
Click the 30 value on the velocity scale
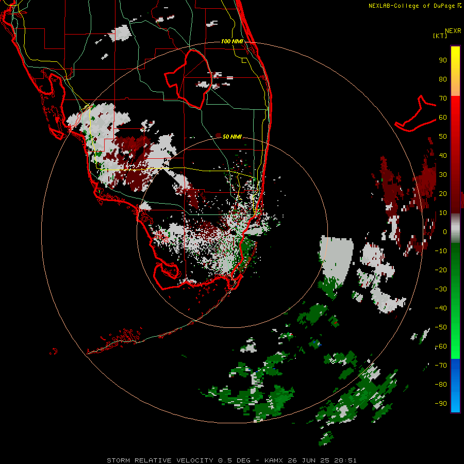(x=443, y=175)
